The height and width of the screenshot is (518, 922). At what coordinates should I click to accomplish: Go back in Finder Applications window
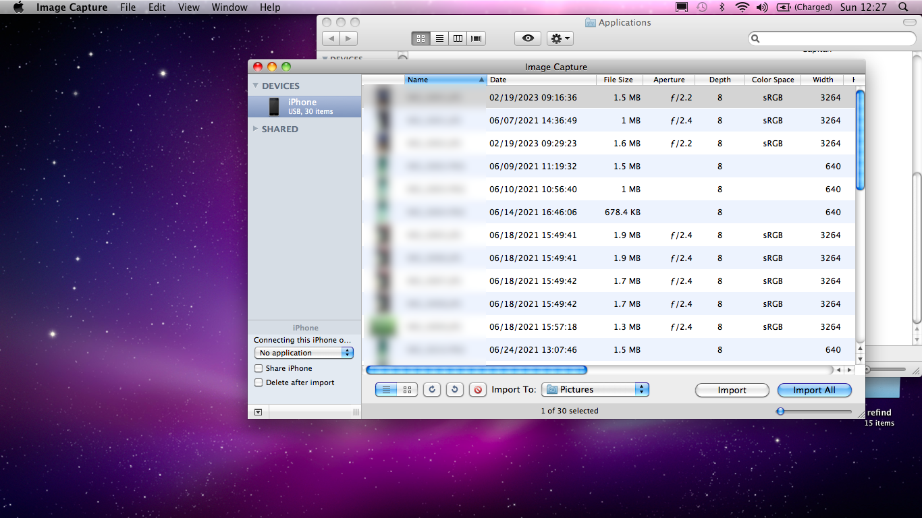click(x=331, y=38)
